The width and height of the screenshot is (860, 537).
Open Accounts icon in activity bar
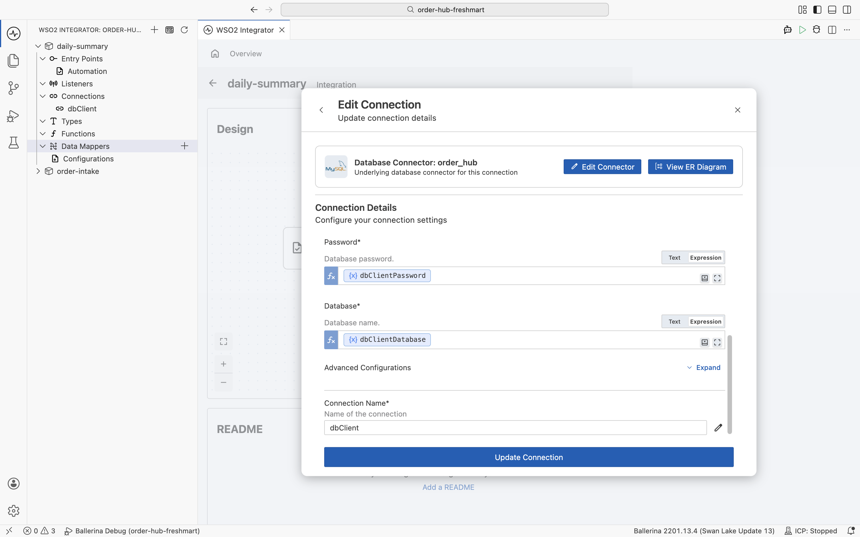pyautogui.click(x=13, y=484)
